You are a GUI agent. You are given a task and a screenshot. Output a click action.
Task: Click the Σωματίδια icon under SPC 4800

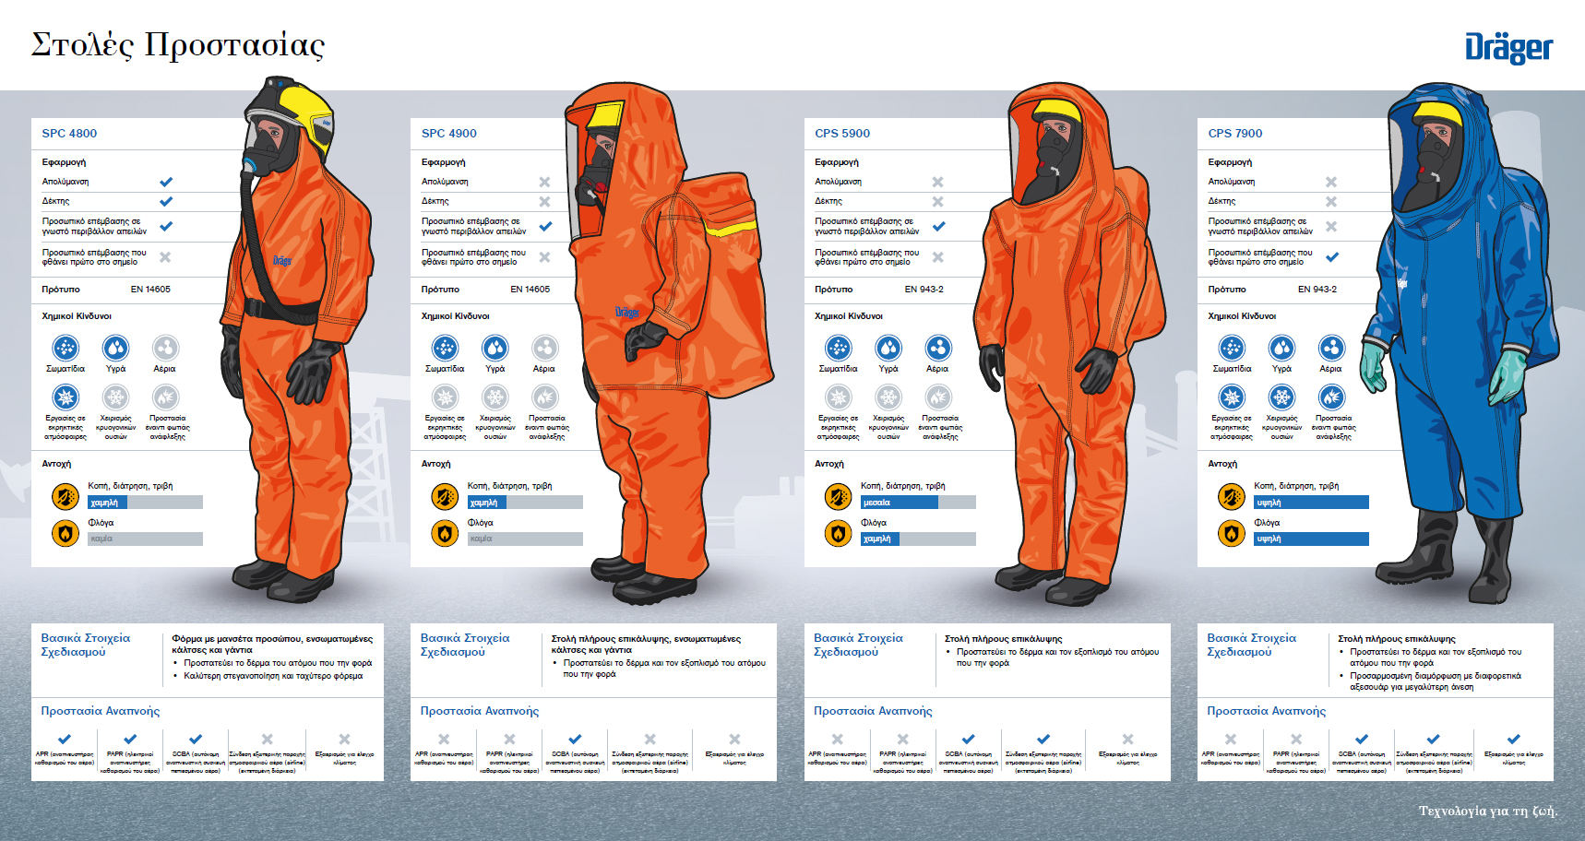(x=65, y=348)
